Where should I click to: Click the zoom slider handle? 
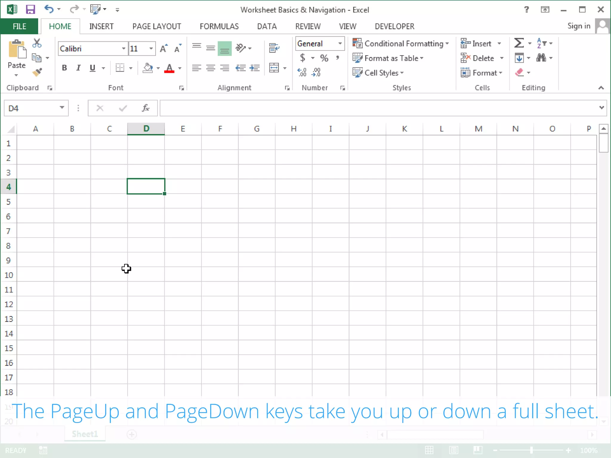tap(531, 450)
